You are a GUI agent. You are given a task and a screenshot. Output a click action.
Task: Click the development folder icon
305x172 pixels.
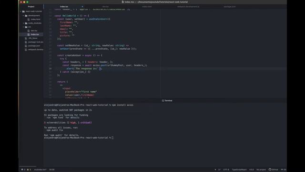pos(26,16)
